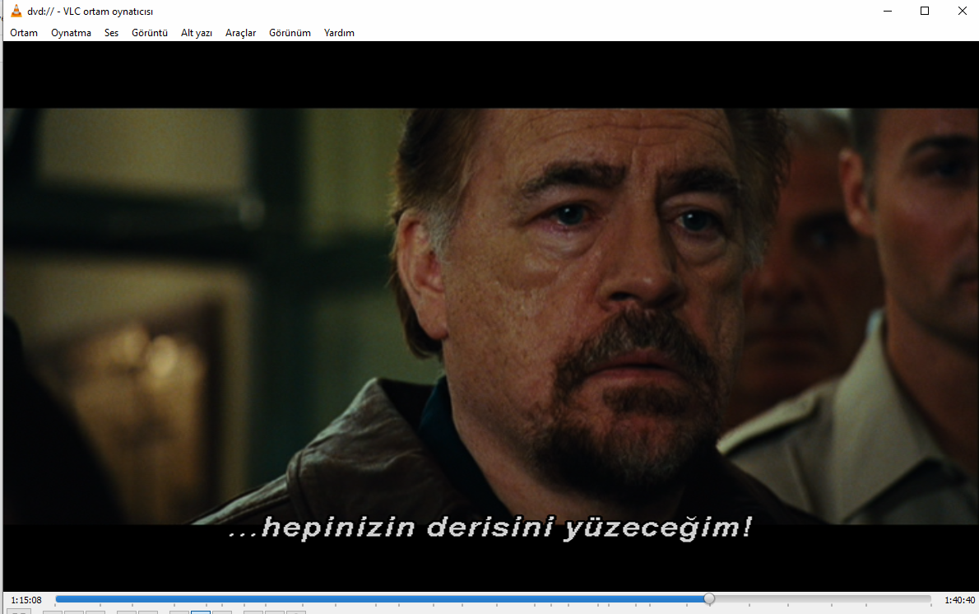Click the elapsed time 1:15:08 label

click(26, 600)
